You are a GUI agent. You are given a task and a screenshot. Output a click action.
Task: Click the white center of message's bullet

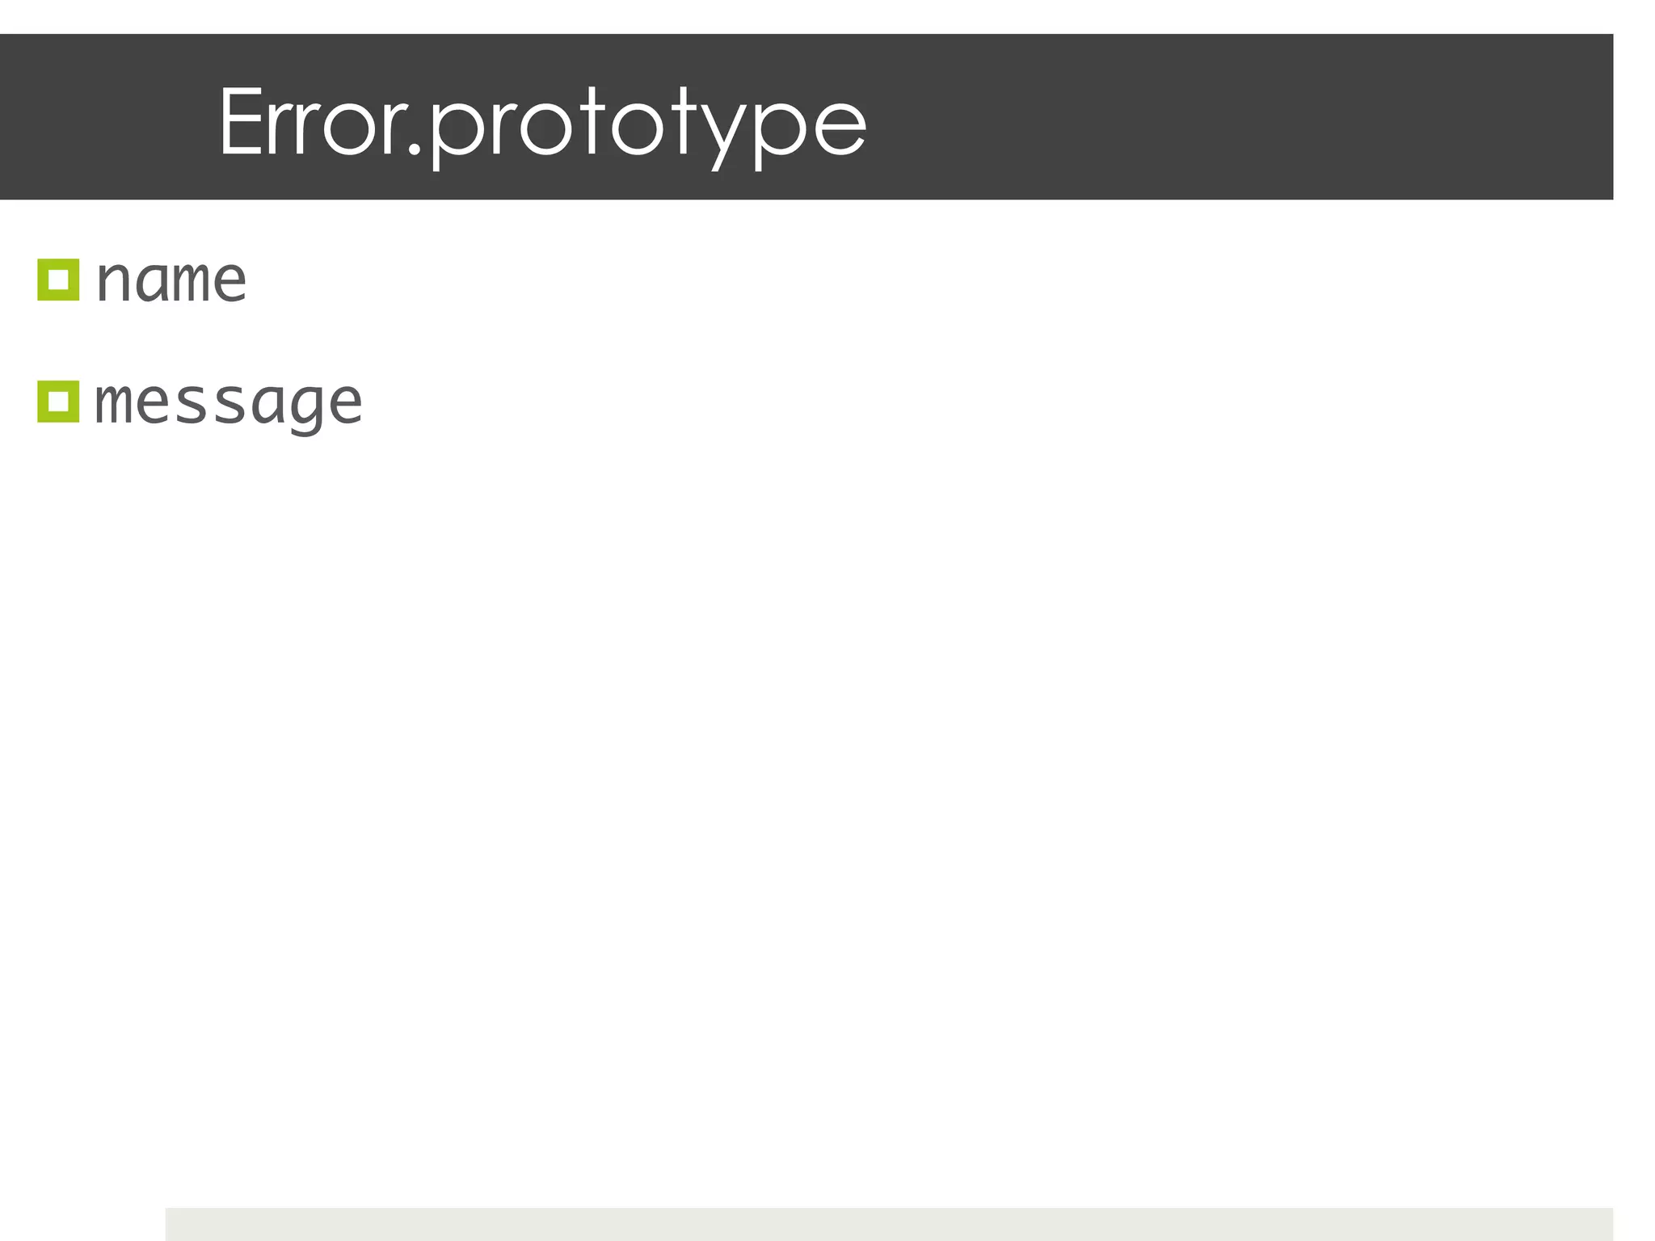coord(58,402)
